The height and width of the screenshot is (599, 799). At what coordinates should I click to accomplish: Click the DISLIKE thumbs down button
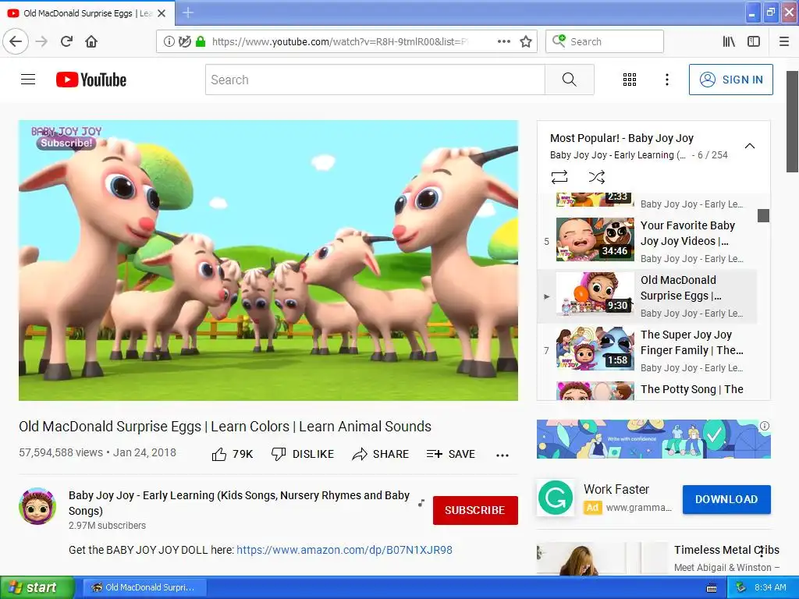pyautogui.click(x=303, y=454)
